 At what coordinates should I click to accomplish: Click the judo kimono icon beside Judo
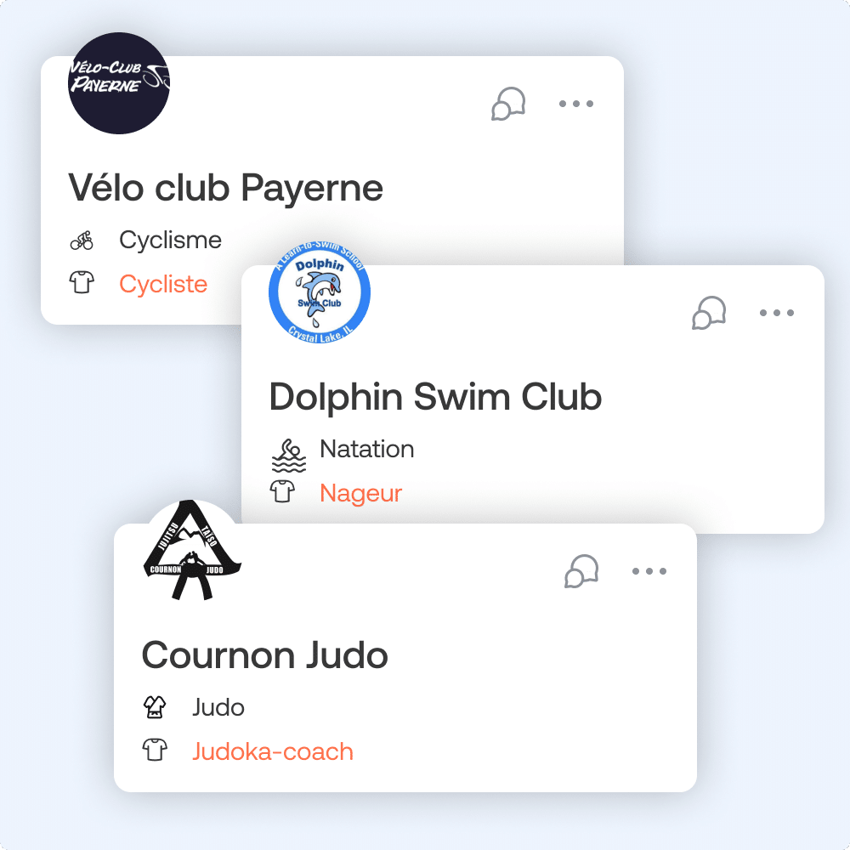155,707
